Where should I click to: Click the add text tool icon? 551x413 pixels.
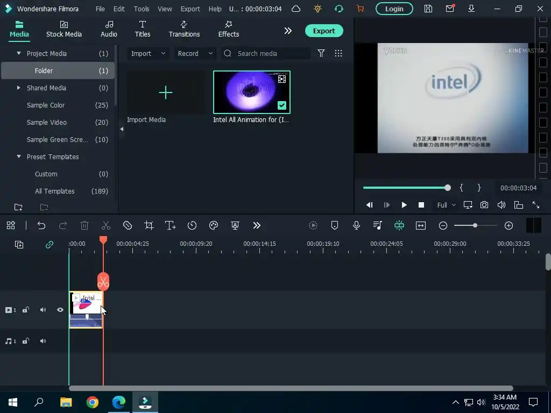coord(171,225)
